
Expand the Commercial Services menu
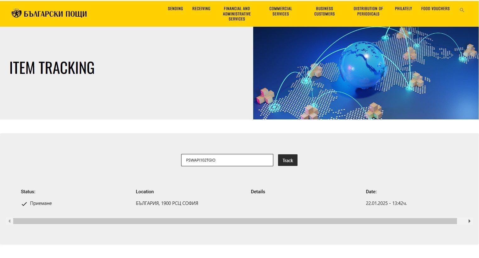[281, 11]
